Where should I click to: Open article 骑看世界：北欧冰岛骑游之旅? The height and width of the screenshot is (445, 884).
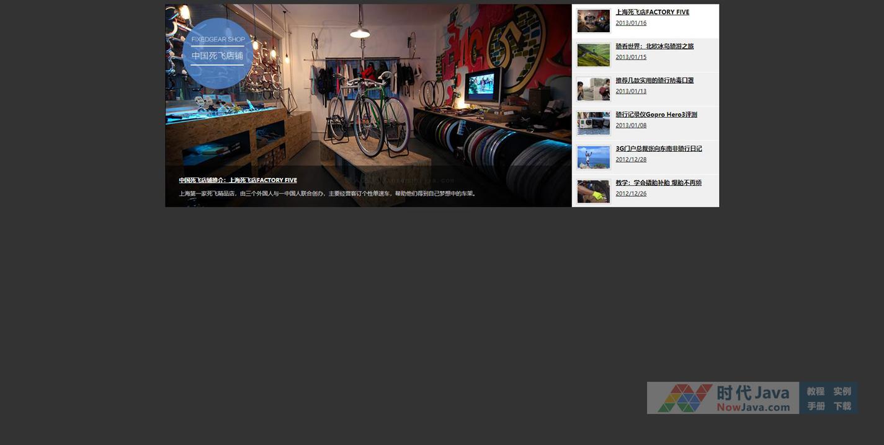coord(654,46)
